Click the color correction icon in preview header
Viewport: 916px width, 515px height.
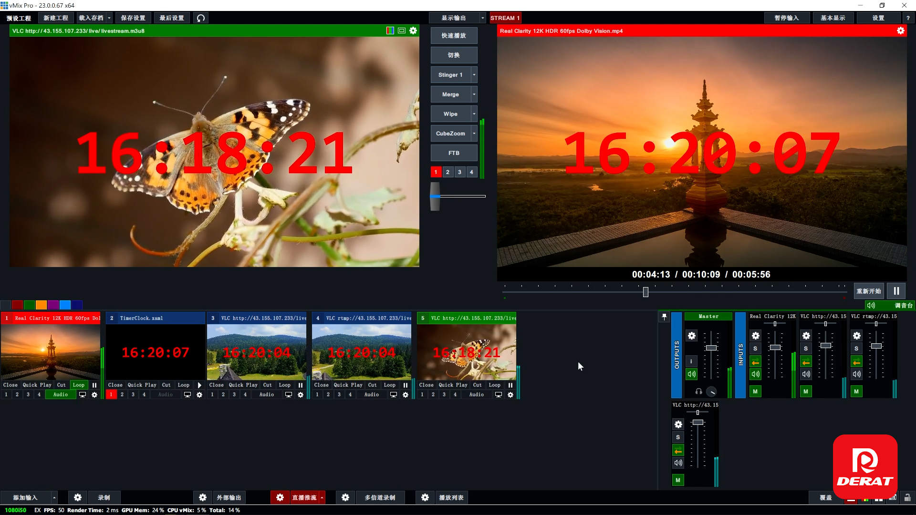tap(390, 31)
